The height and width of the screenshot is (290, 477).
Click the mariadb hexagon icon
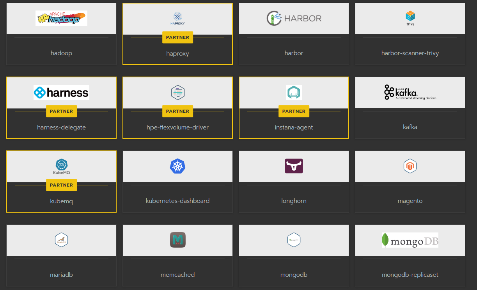point(61,240)
